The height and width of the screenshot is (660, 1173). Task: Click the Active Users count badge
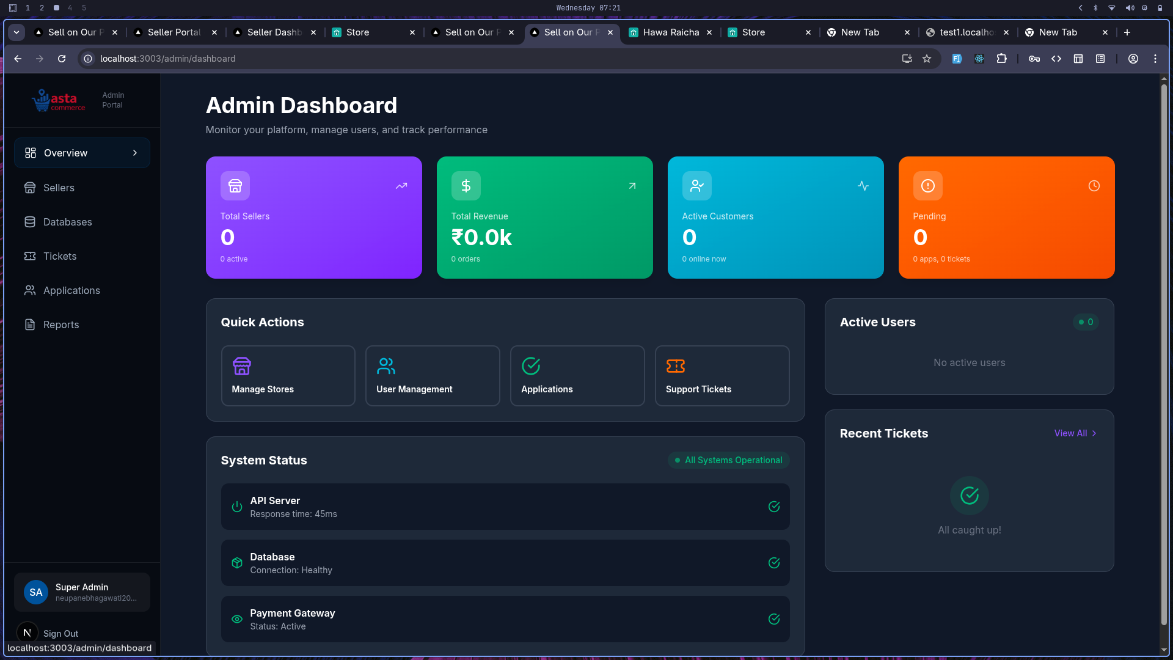[x=1086, y=322]
